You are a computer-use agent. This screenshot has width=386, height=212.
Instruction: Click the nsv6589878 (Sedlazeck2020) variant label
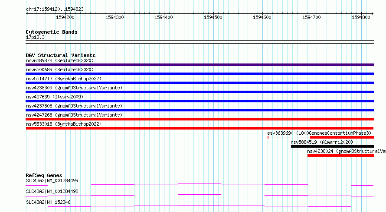coord(60,60)
